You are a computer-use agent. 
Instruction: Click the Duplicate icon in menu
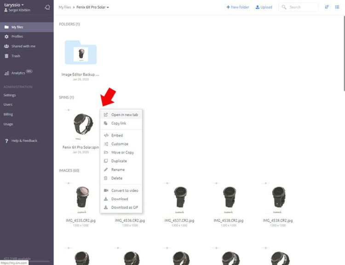106,161
